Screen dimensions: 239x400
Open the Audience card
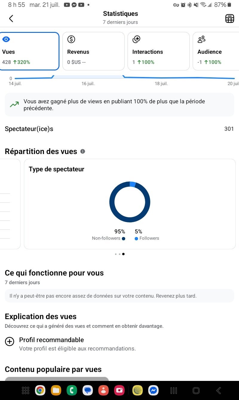coord(216,51)
